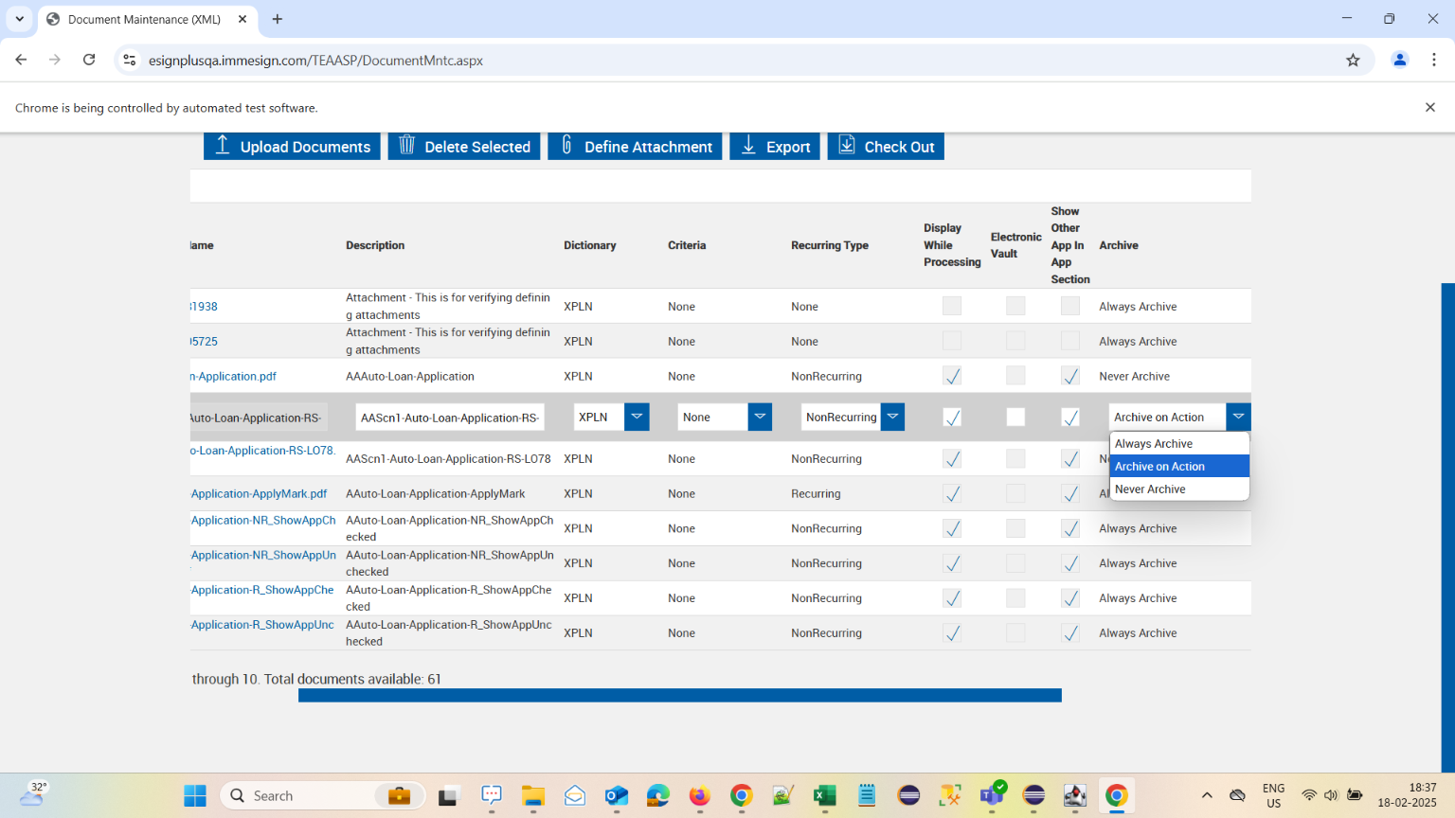Click the Define Attachment paperclip icon
The image size is (1455, 818).
[x=566, y=145]
